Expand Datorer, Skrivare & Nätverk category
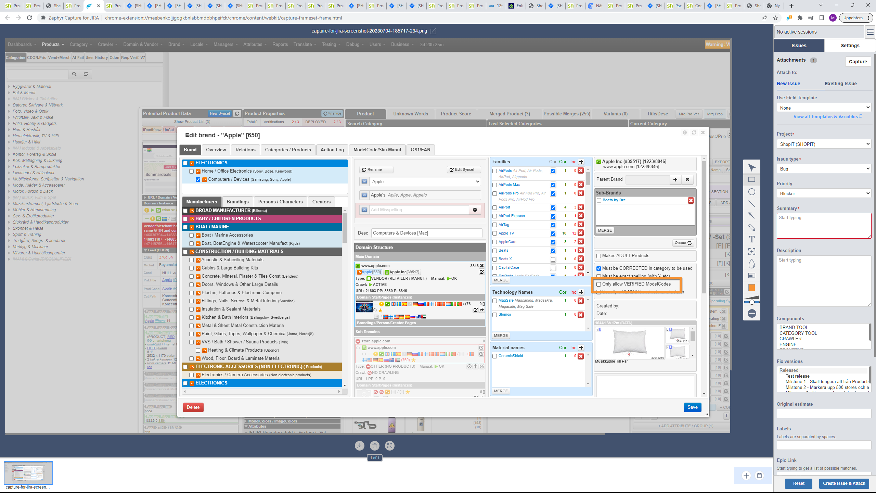 click(9, 105)
